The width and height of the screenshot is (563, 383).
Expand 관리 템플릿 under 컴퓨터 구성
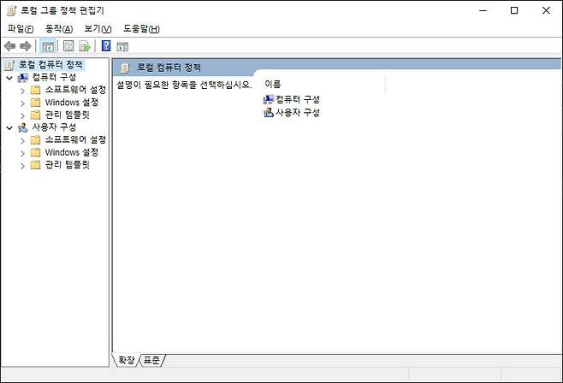pos(22,115)
